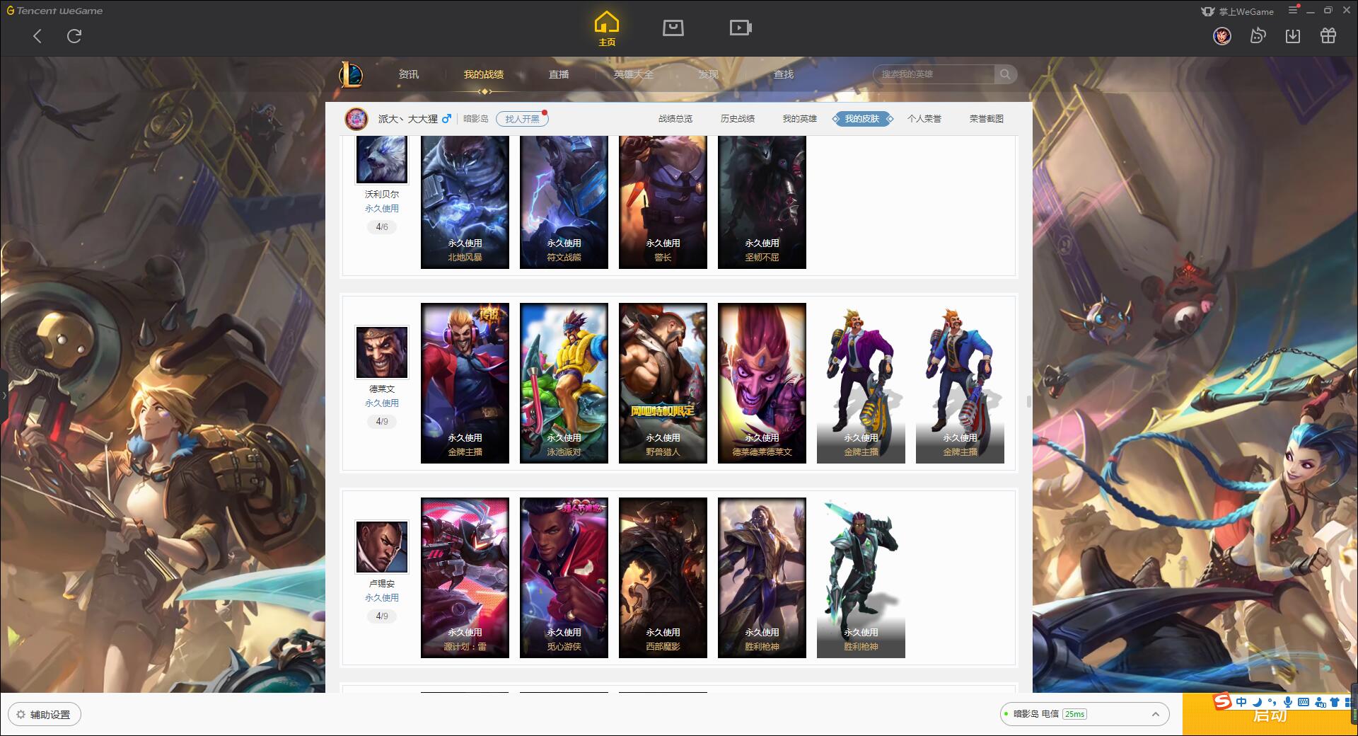Click the 暗影岛 server label by username

click(476, 119)
